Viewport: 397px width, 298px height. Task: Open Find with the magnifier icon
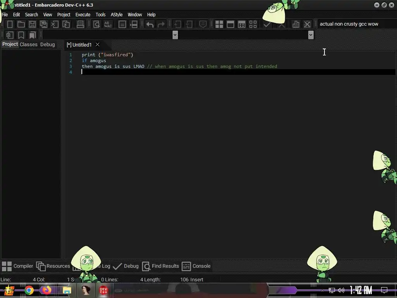[x=97, y=24]
